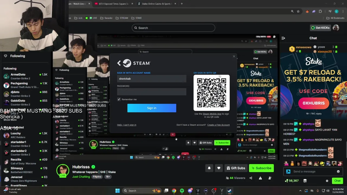Viewport: 347px width, 195px height.
Task: Open a new browser tab
Action: pos(182,4)
